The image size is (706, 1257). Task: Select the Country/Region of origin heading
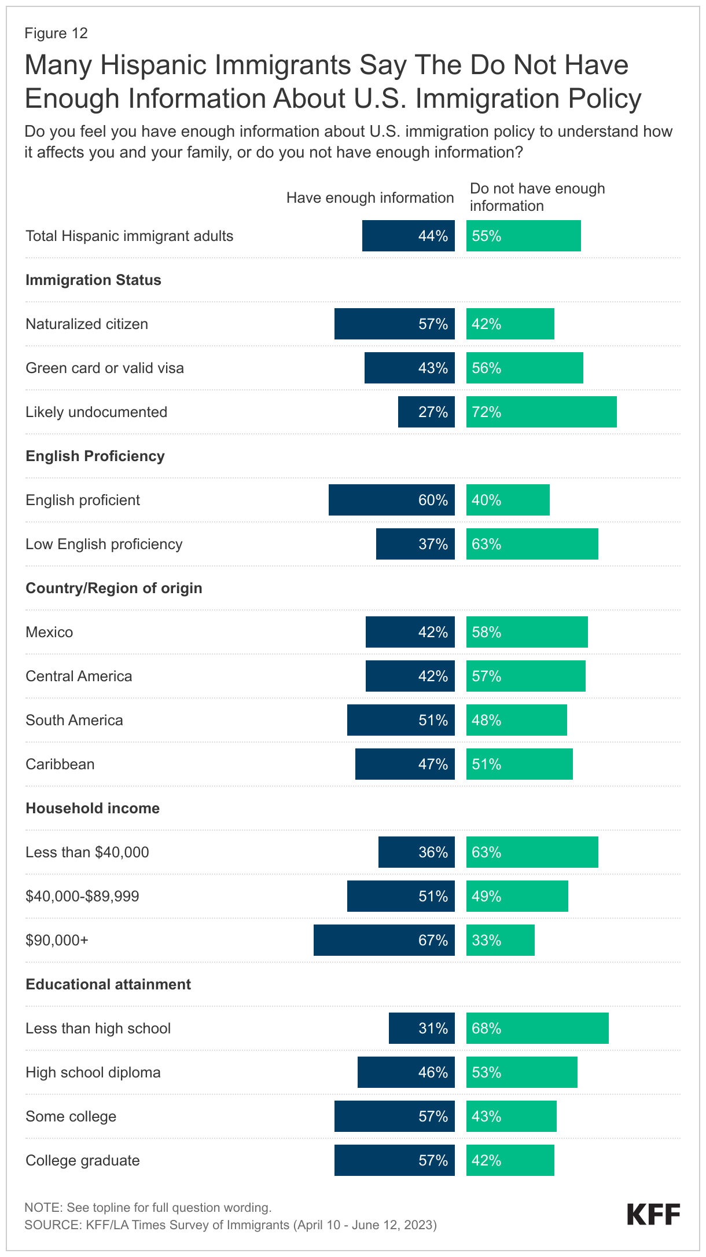click(x=114, y=588)
